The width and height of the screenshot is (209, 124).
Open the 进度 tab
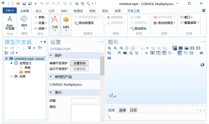click(x=123, y=110)
